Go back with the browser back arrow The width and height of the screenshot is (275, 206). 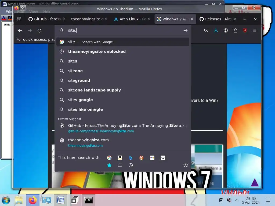click(20, 31)
